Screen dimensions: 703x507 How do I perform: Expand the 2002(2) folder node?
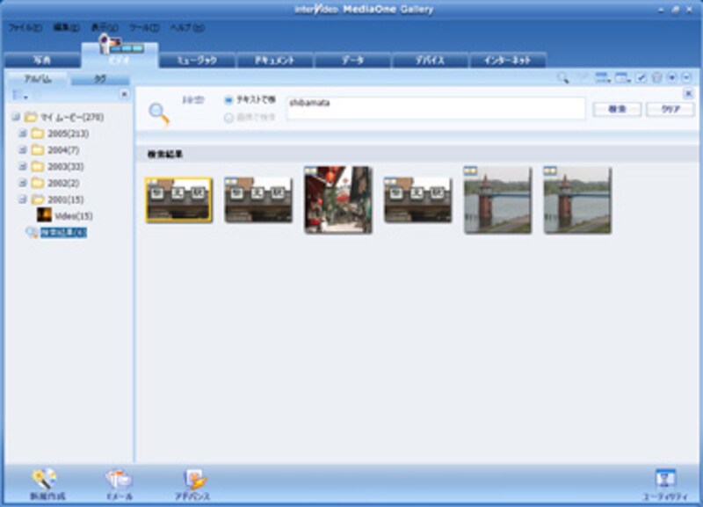point(23,183)
